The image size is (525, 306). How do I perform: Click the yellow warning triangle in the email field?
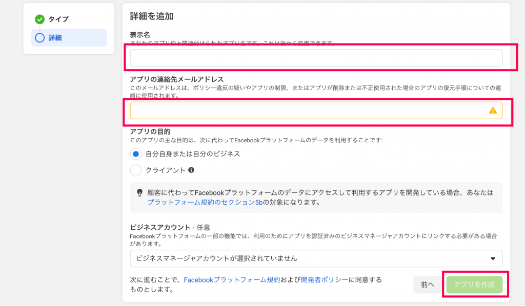493,110
